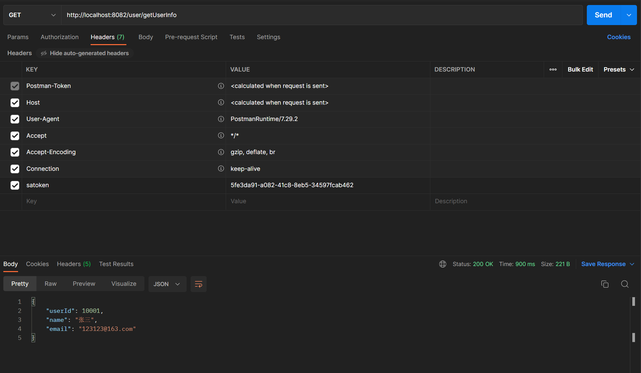The width and height of the screenshot is (641, 373).
Task: Click the request URL input field
Action: click(321, 15)
